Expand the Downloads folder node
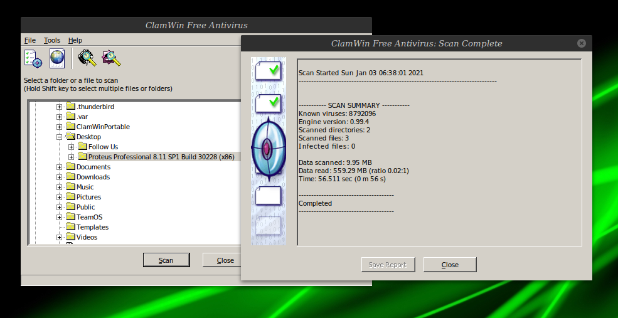618x318 pixels. [x=59, y=177]
